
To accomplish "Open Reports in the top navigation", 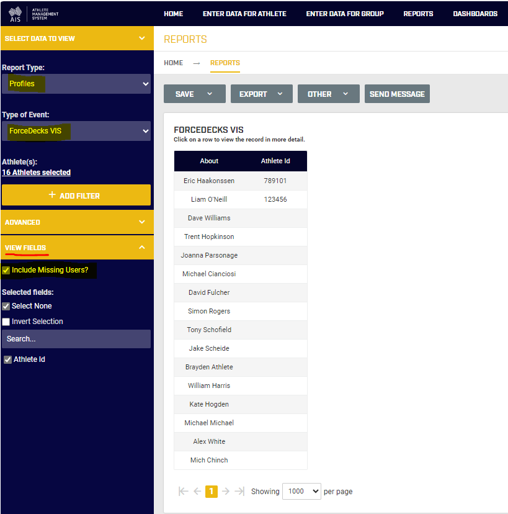I will click(418, 14).
